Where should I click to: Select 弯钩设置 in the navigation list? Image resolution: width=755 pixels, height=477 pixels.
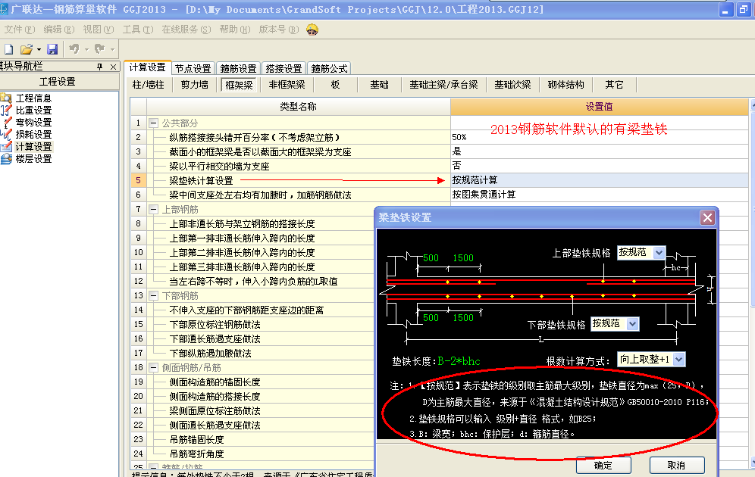pyautogui.click(x=33, y=122)
